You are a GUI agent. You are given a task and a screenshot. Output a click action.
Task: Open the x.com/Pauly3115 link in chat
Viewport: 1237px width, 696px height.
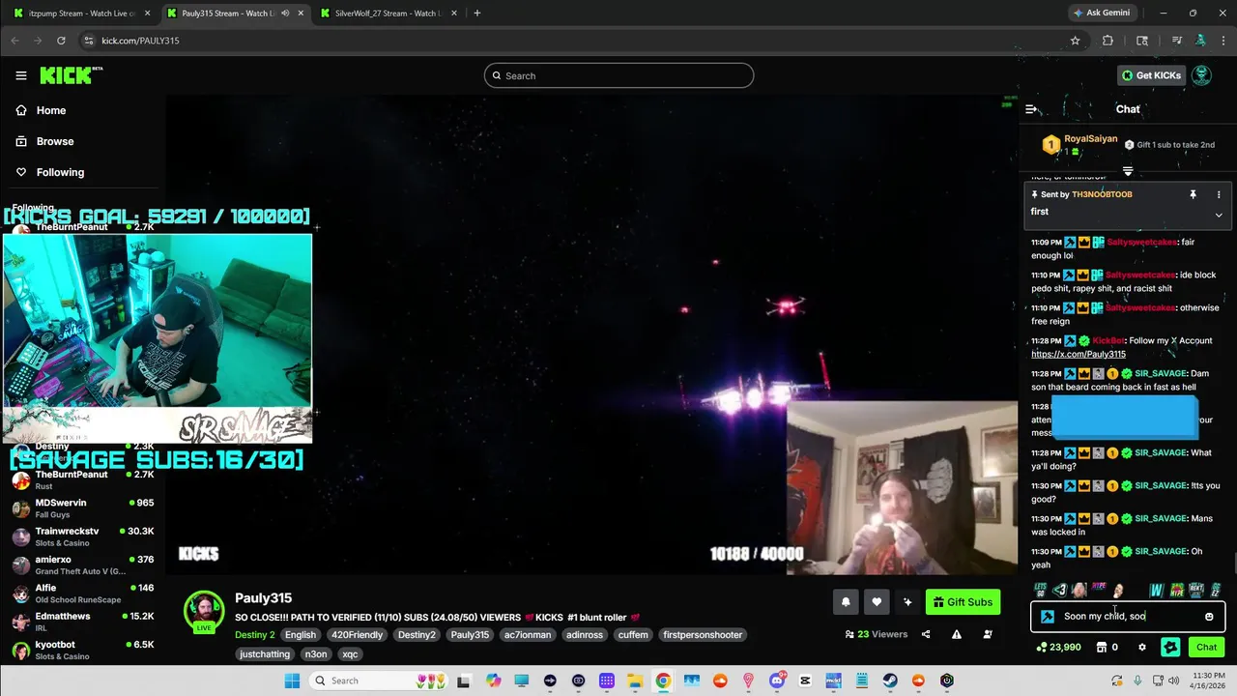[x=1079, y=354]
